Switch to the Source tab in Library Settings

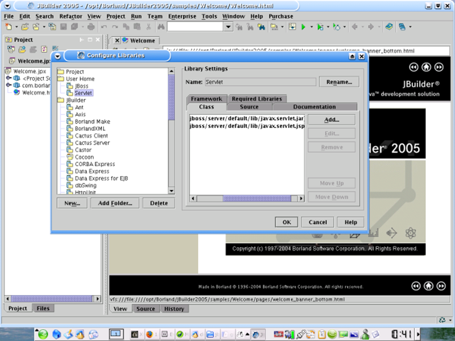click(x=249, y=107)
